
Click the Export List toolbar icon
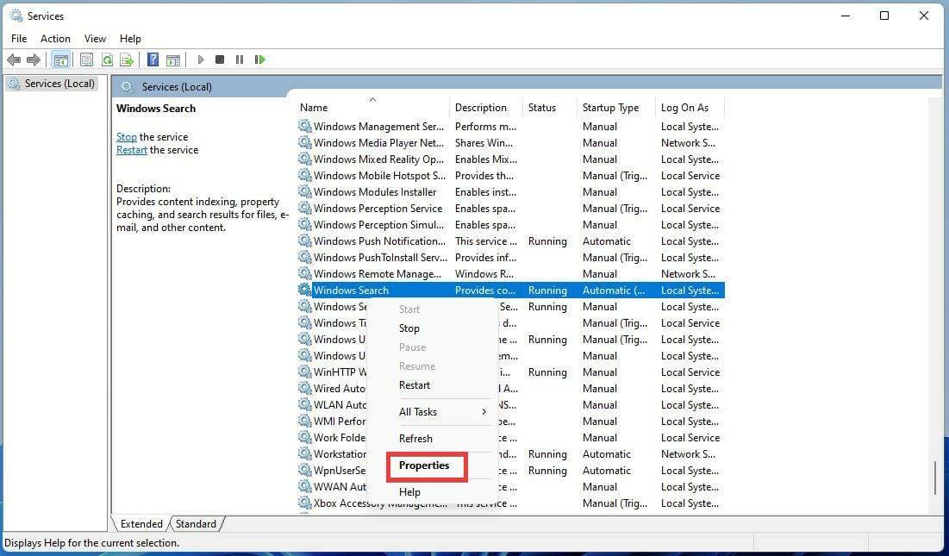[126, 59]
